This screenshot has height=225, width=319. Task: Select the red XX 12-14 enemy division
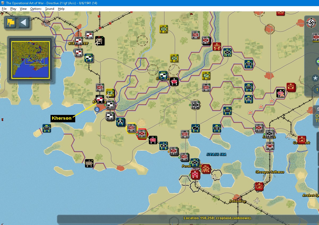(206, 169)
